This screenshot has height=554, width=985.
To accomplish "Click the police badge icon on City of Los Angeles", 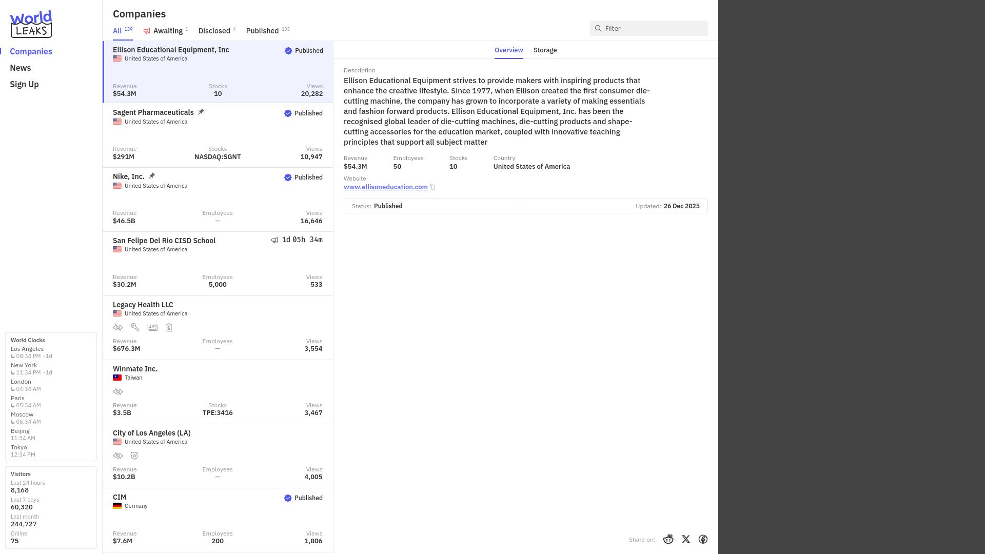I will point(134,456).
